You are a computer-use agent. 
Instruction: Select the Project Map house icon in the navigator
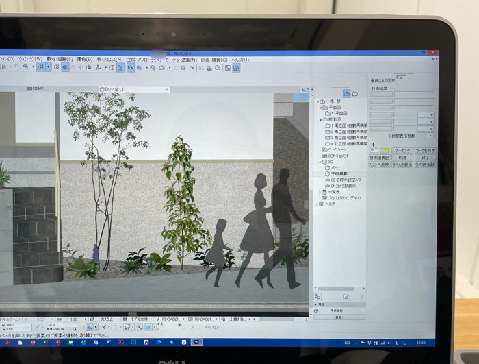coord(346,93)
